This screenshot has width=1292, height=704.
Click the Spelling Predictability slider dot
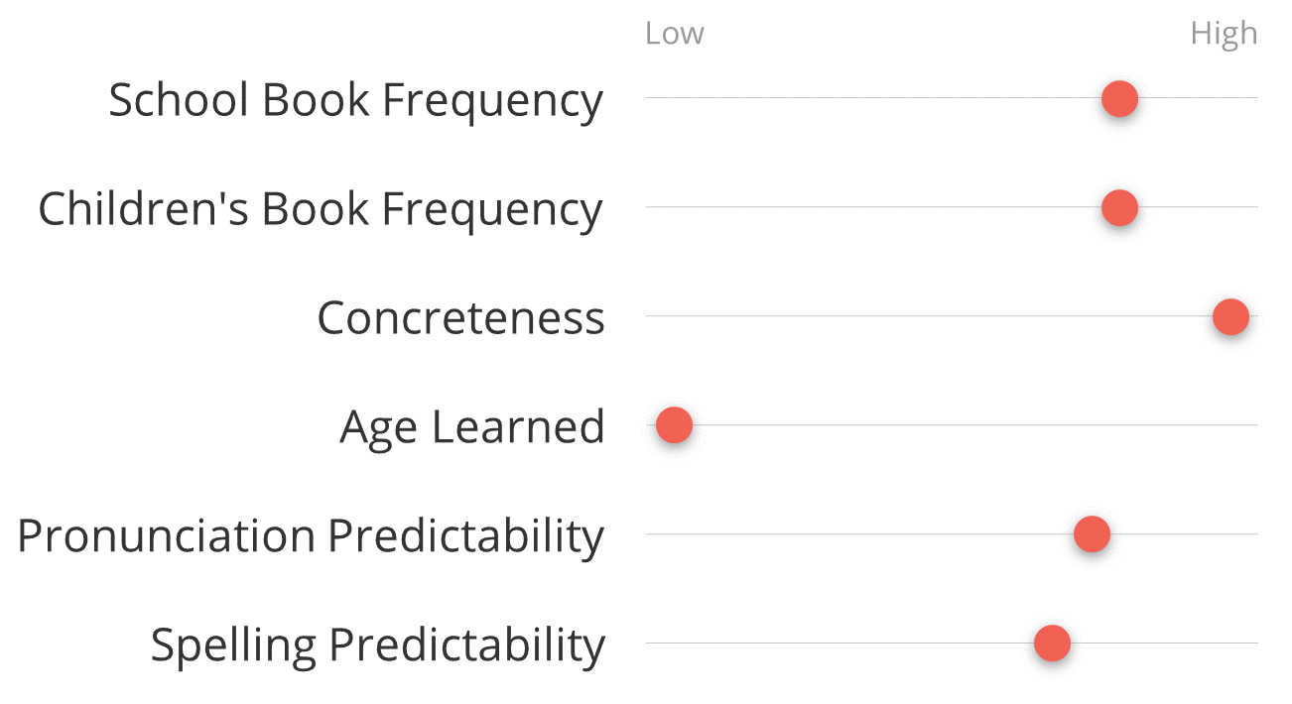(1052, 644)
